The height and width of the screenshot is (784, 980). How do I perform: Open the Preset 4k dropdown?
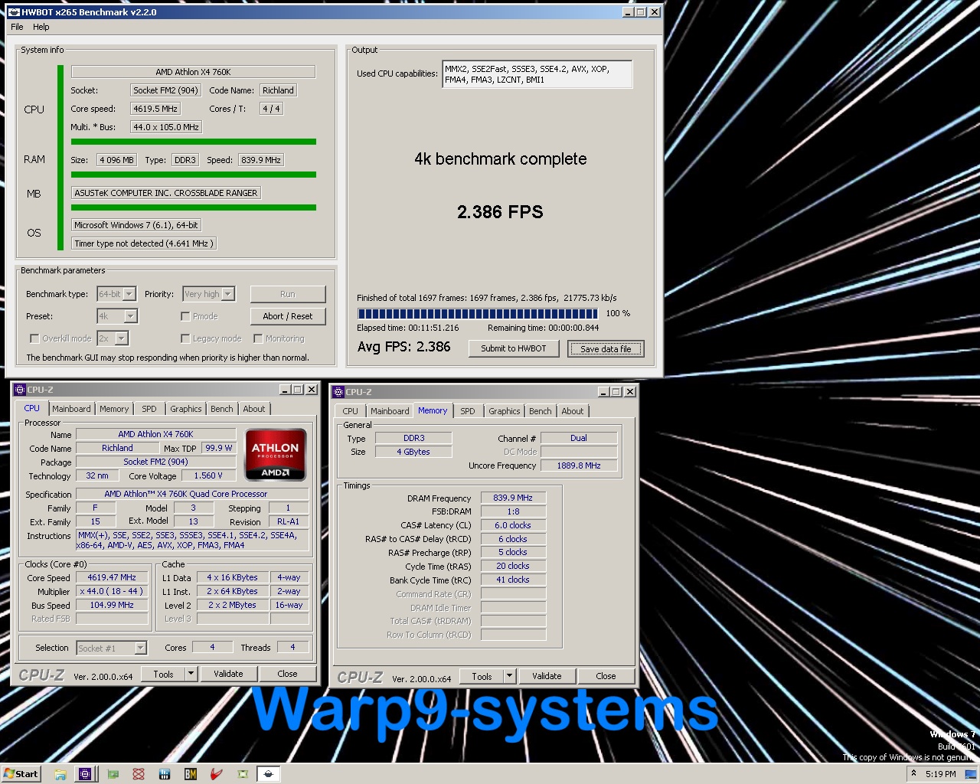[117, 316]
